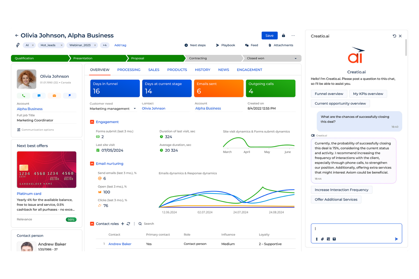Click the 98% relevance badge on Platinum card

71,219
